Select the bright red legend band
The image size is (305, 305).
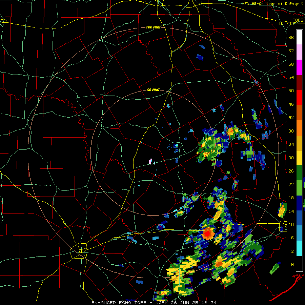pyautogui.click(x=299, y=98)
